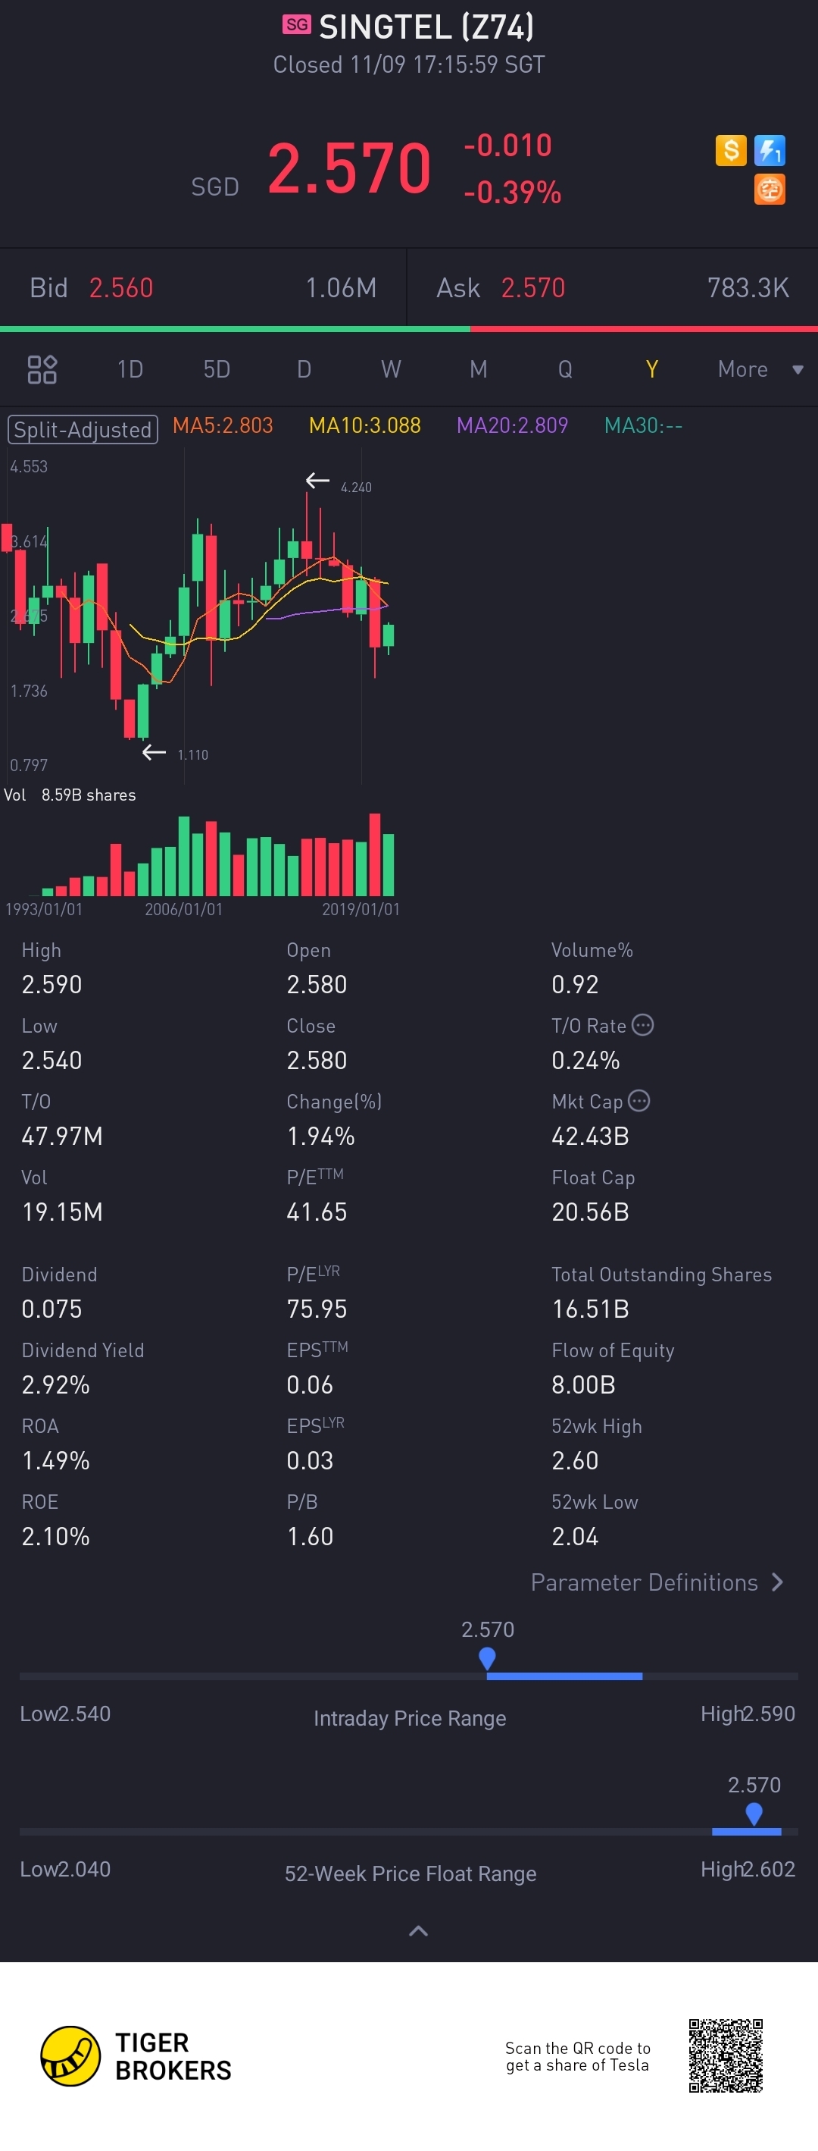Tap the -0.39% change value
818x2151 pixels.
(x=512, y=193)
